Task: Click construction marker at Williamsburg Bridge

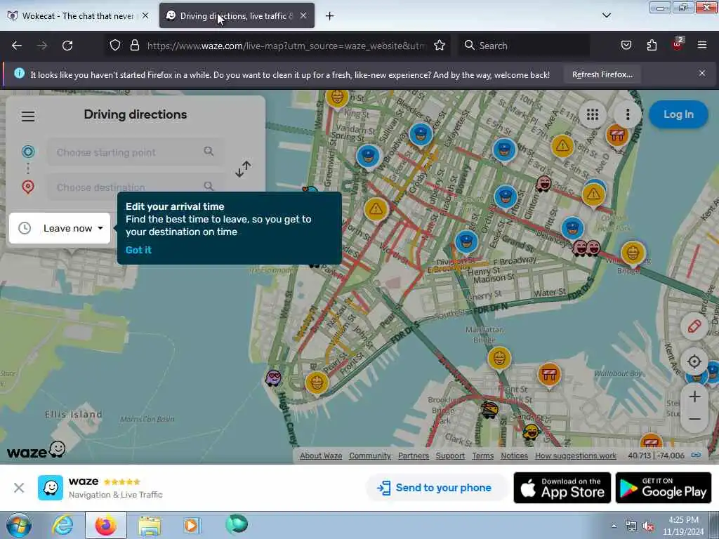Action: tap(633, 253)
